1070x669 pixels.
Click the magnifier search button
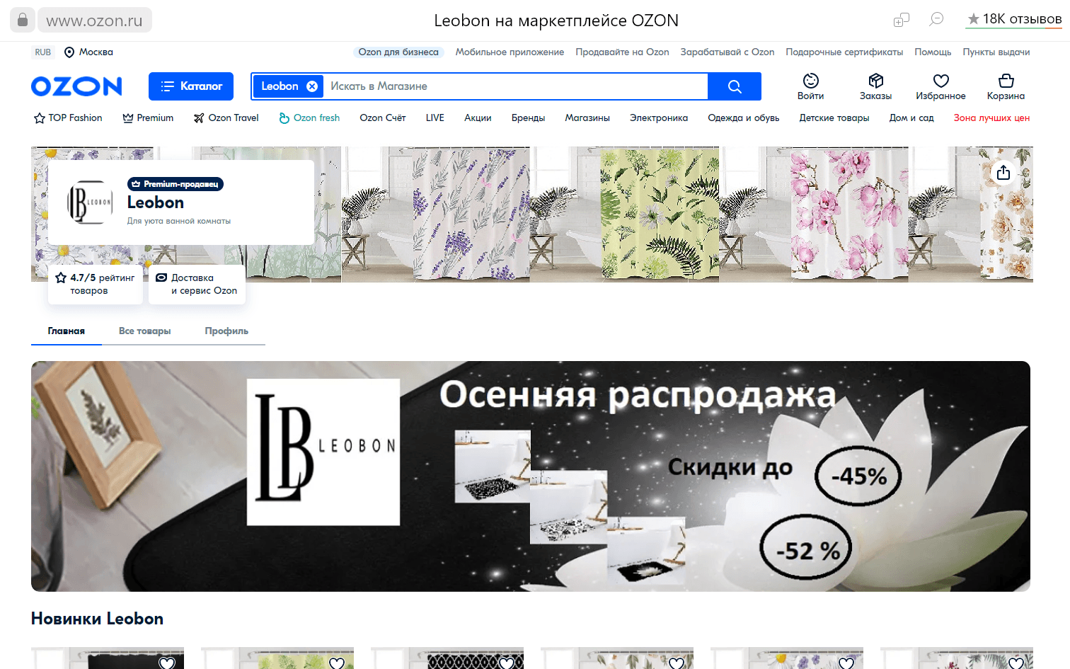[x=735, y=86]
